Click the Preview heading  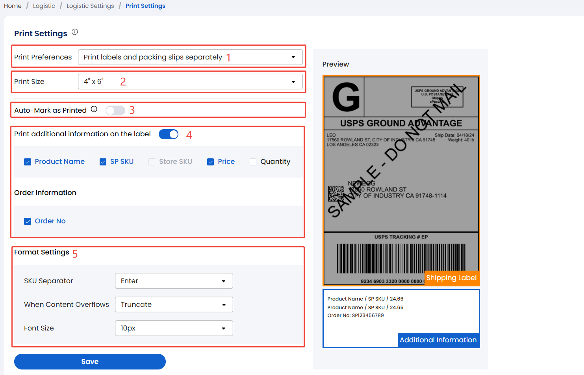click(x=336, y=64)
